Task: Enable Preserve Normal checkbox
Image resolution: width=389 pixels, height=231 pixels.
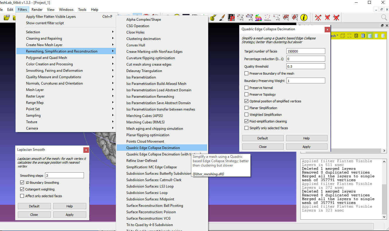Action: (x=247, y=88)
